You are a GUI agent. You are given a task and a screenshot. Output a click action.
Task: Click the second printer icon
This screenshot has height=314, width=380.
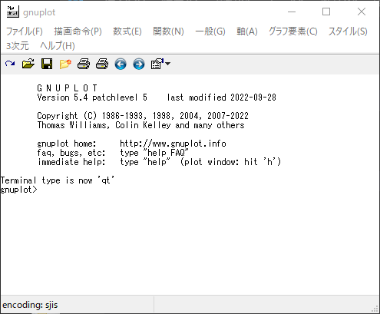click(x=102, y=64)
